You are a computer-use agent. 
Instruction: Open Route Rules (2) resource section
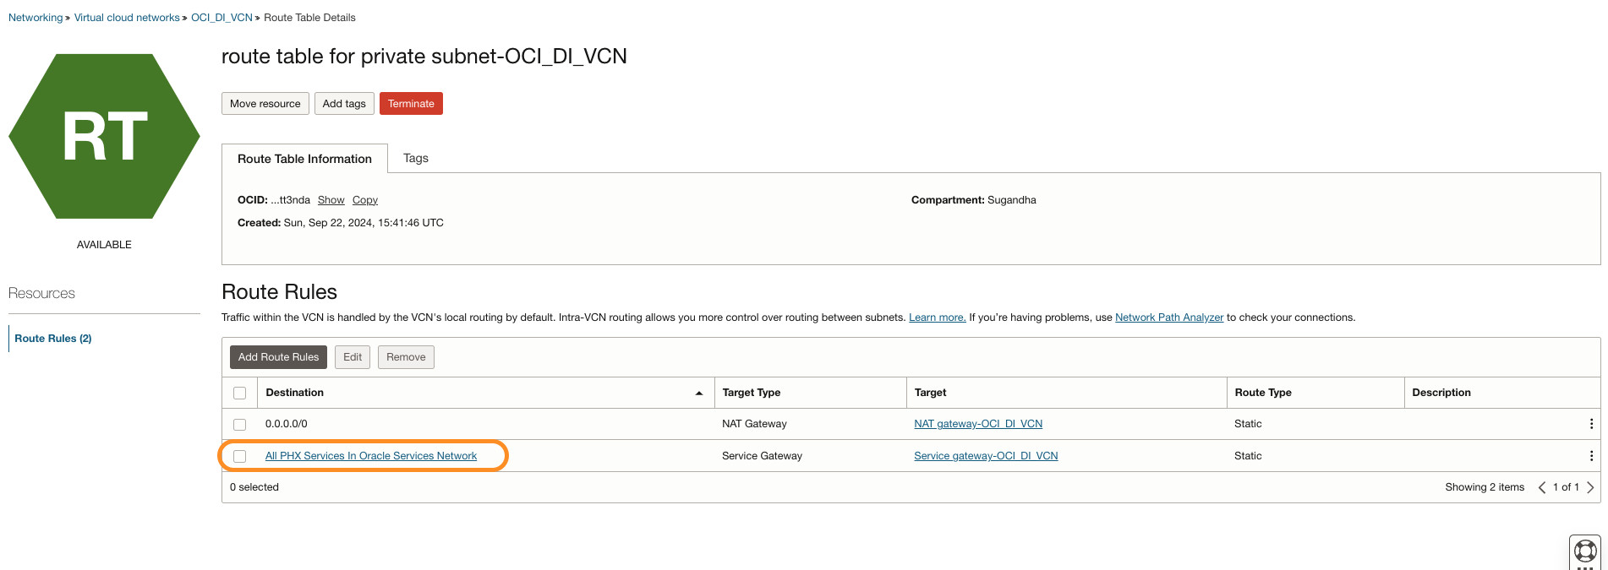click(x=53, y=338)
